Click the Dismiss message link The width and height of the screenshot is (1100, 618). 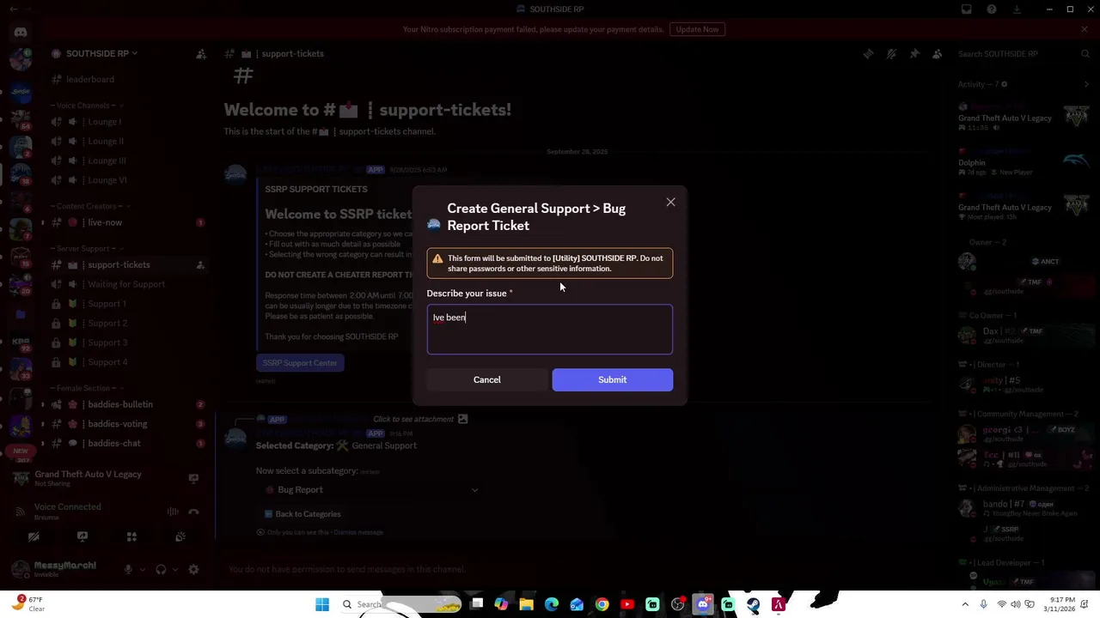tap(357, 532)
